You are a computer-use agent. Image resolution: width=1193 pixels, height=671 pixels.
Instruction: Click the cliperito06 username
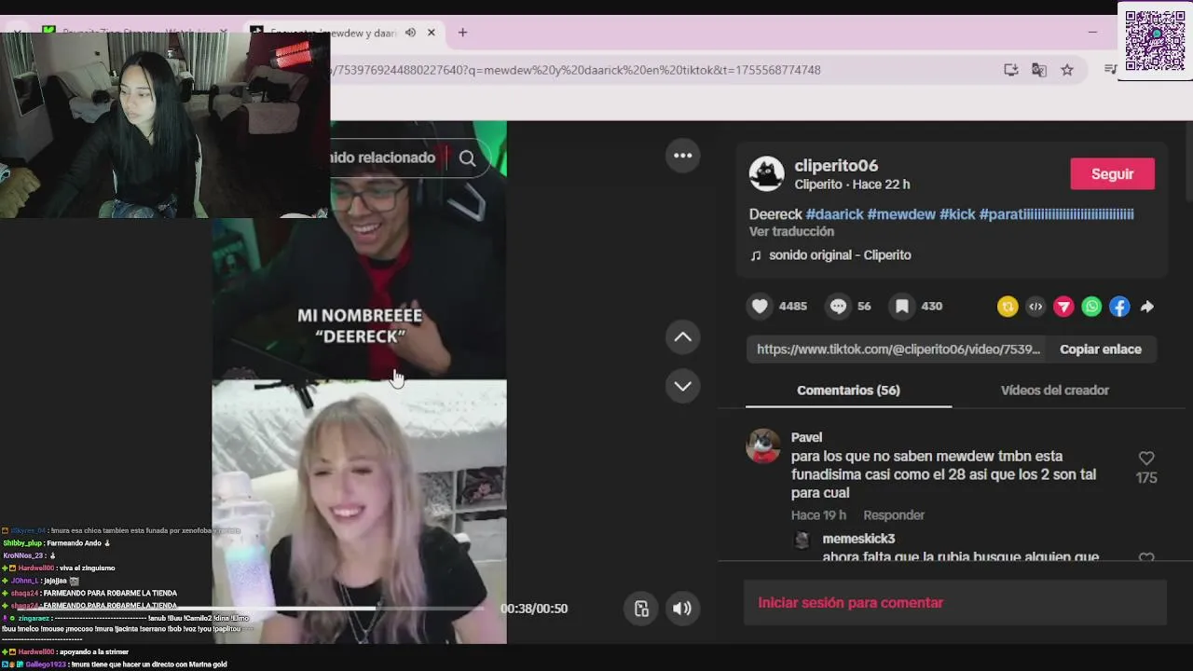(x=836, y=166)
